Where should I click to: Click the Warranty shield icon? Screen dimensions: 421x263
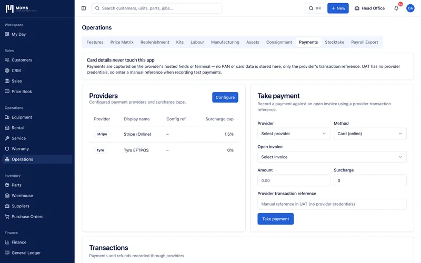pyautogui.click(x=7, y=149)
